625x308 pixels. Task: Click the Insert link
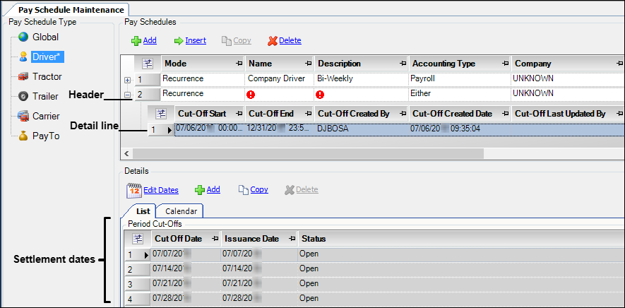coord(196,41)
